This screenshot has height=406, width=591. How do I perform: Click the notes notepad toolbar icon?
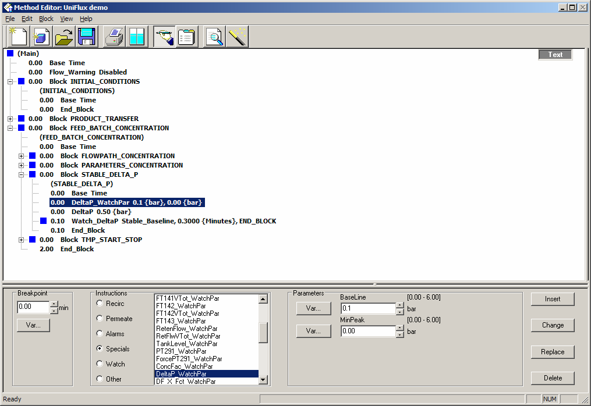[x=187, y=37]
